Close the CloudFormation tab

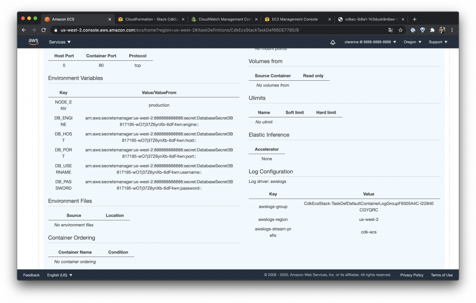coord(183,19)
